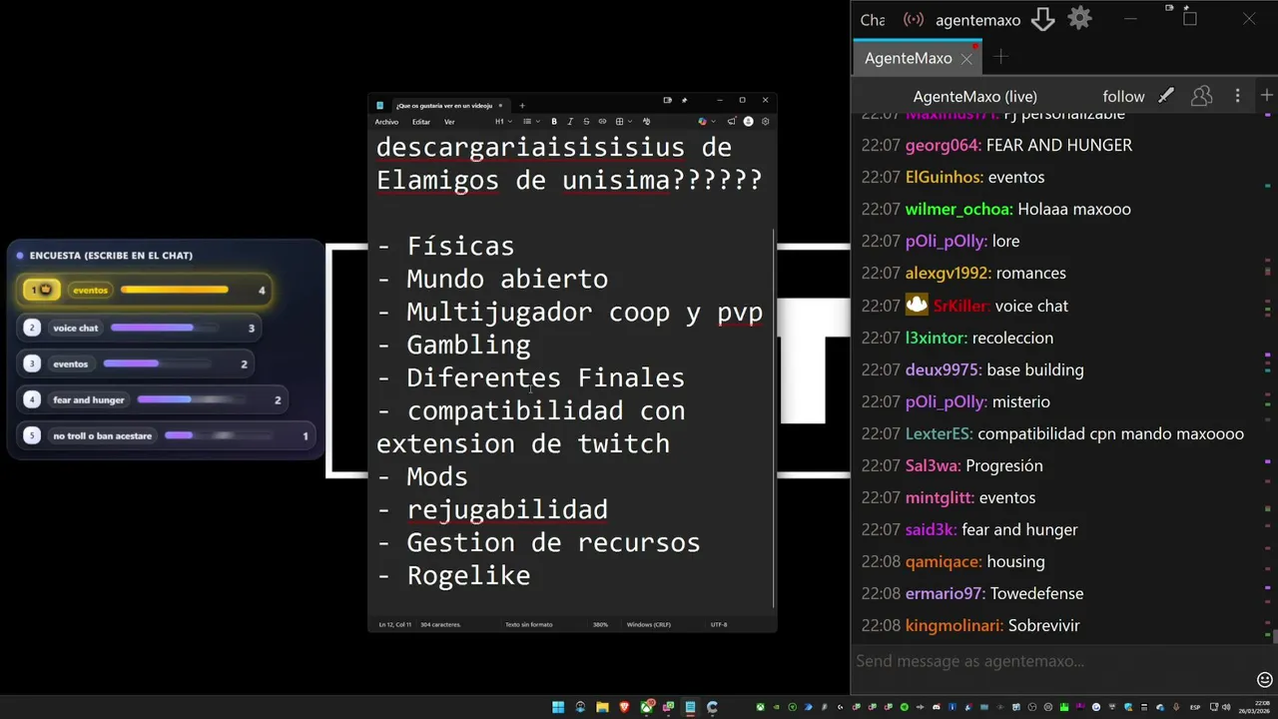Click the Chatterino chat scrollbar
The image size is (1278, 719).
click(x=1273, y=637)
